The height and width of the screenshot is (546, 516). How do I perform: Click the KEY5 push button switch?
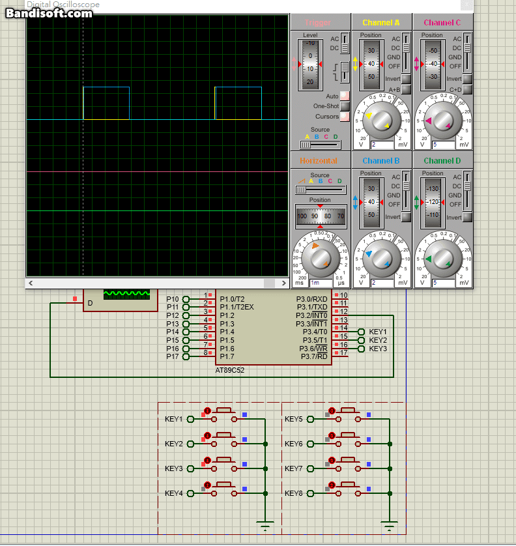(348, 416)
